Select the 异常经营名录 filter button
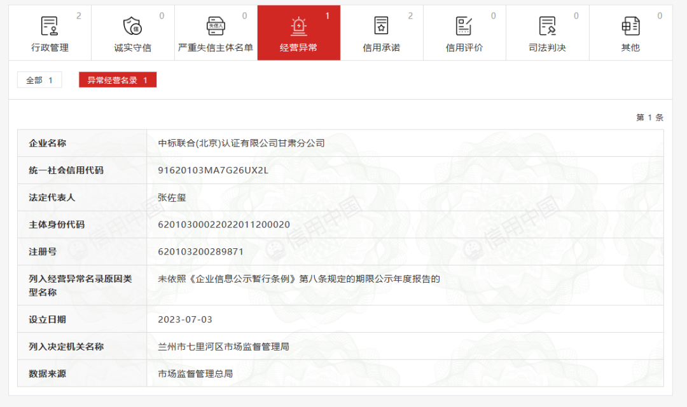This screenshot has width=687, height=407. (118, 80)
